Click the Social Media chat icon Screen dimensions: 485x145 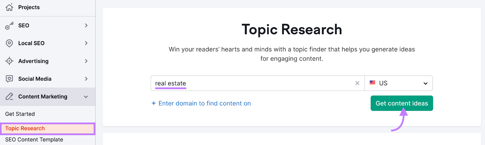[9, 79]
